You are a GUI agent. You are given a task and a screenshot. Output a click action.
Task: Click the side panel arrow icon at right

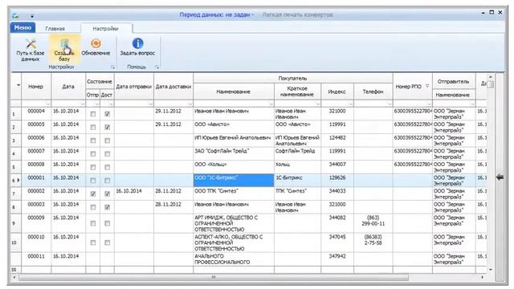click(500, 177)
